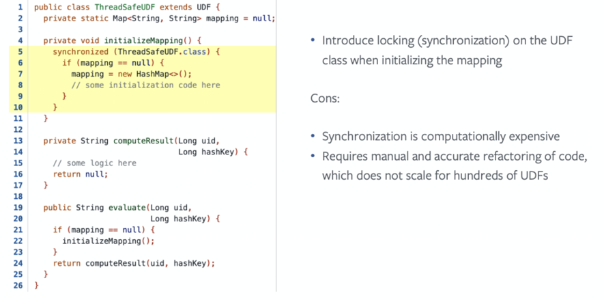Click the bullet text 'Introduce locking (synchronization)'
The height and width of the screenshot is (300, 604).
click(416, 41)
